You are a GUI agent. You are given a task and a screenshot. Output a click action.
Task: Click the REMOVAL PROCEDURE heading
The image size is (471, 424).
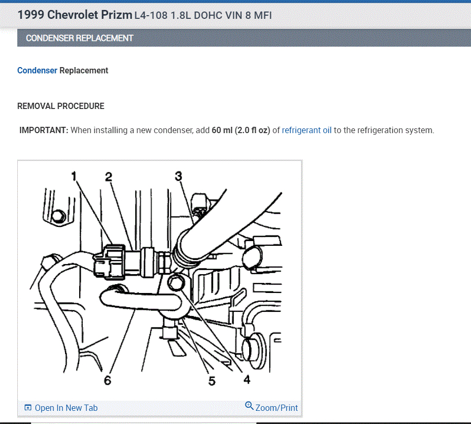point(61,106)
